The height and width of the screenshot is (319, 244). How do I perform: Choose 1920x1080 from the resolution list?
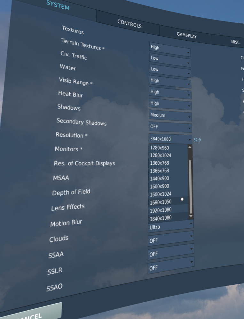(169, 210)
